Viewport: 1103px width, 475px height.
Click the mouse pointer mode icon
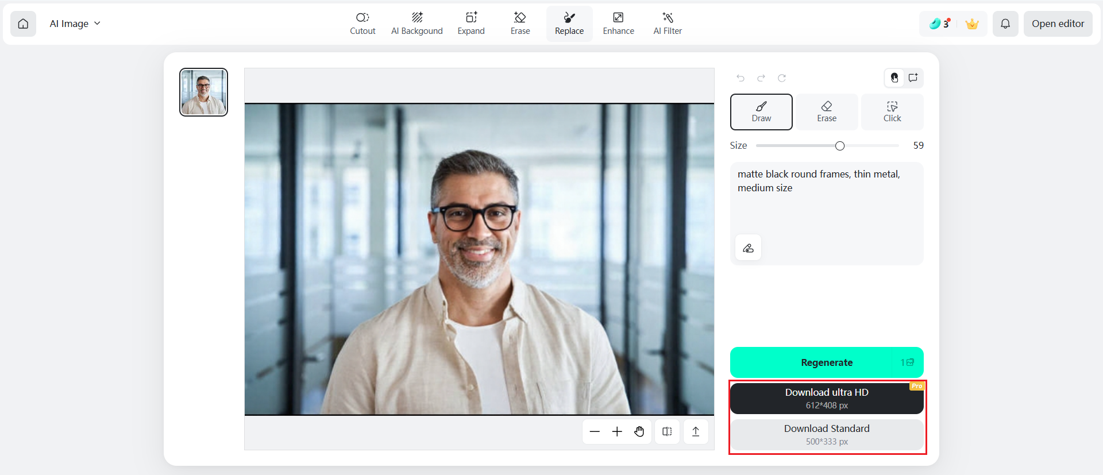click(894, 78)
